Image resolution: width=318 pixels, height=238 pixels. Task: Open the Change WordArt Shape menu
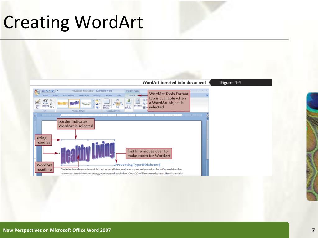click(97, 107)
